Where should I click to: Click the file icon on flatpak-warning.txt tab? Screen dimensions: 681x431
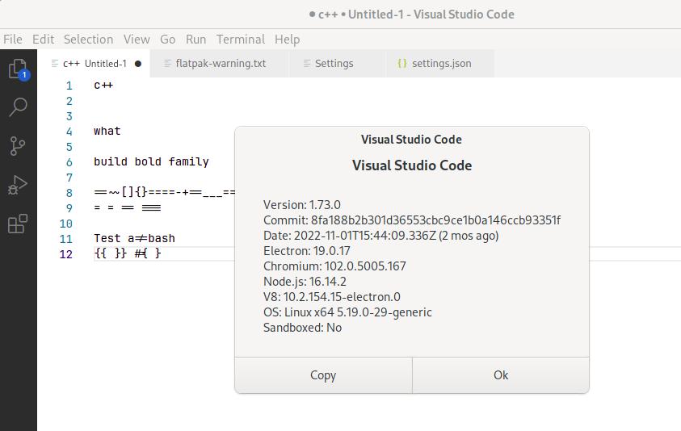click(x=167, y=64)
